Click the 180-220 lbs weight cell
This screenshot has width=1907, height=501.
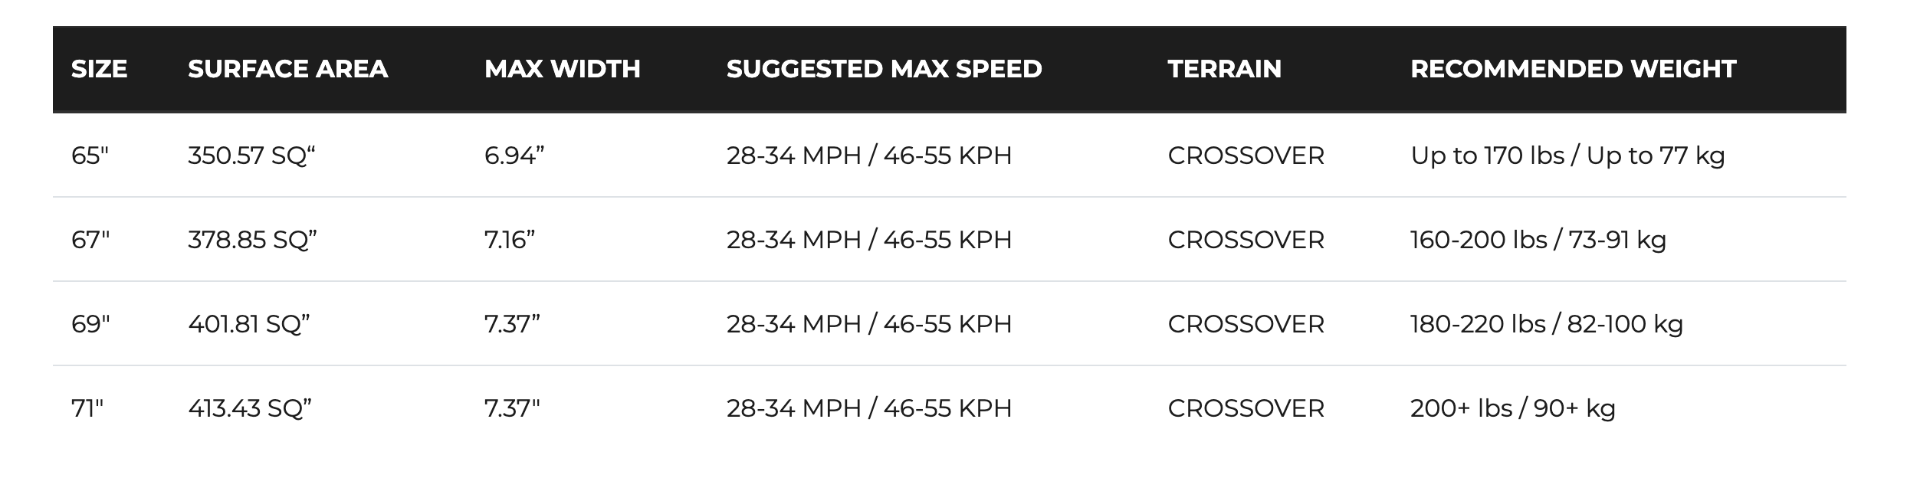coord(1546,324)
